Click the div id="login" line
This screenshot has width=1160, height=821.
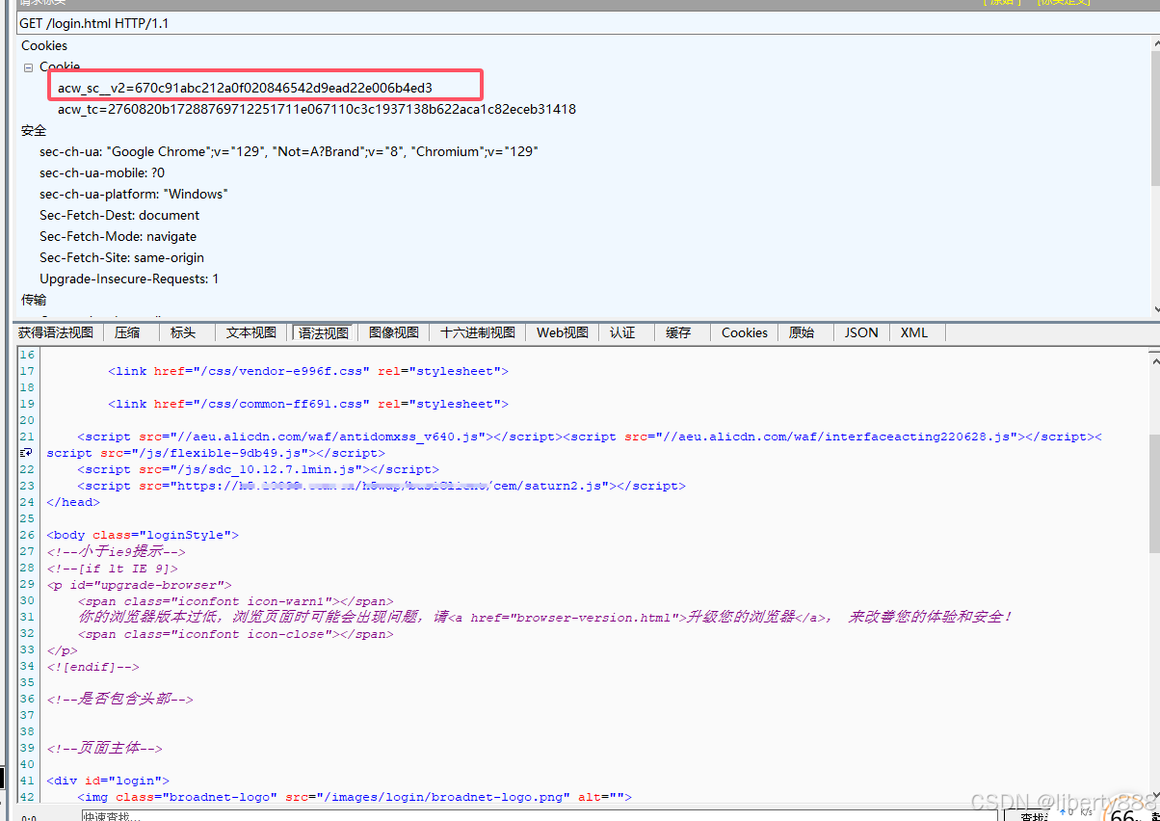108,781
